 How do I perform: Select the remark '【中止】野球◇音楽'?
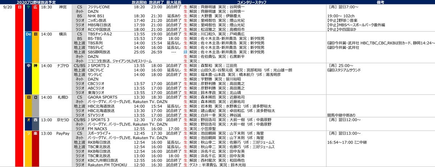pos(343,21)
